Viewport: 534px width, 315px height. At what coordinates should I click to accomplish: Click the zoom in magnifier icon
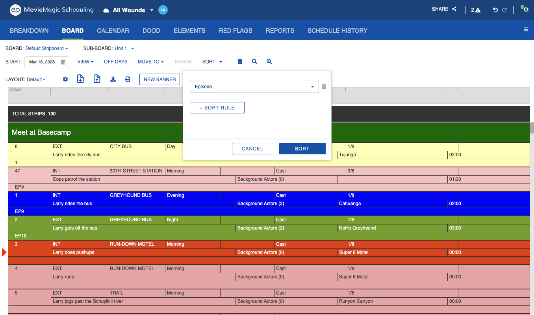[269, 61]
